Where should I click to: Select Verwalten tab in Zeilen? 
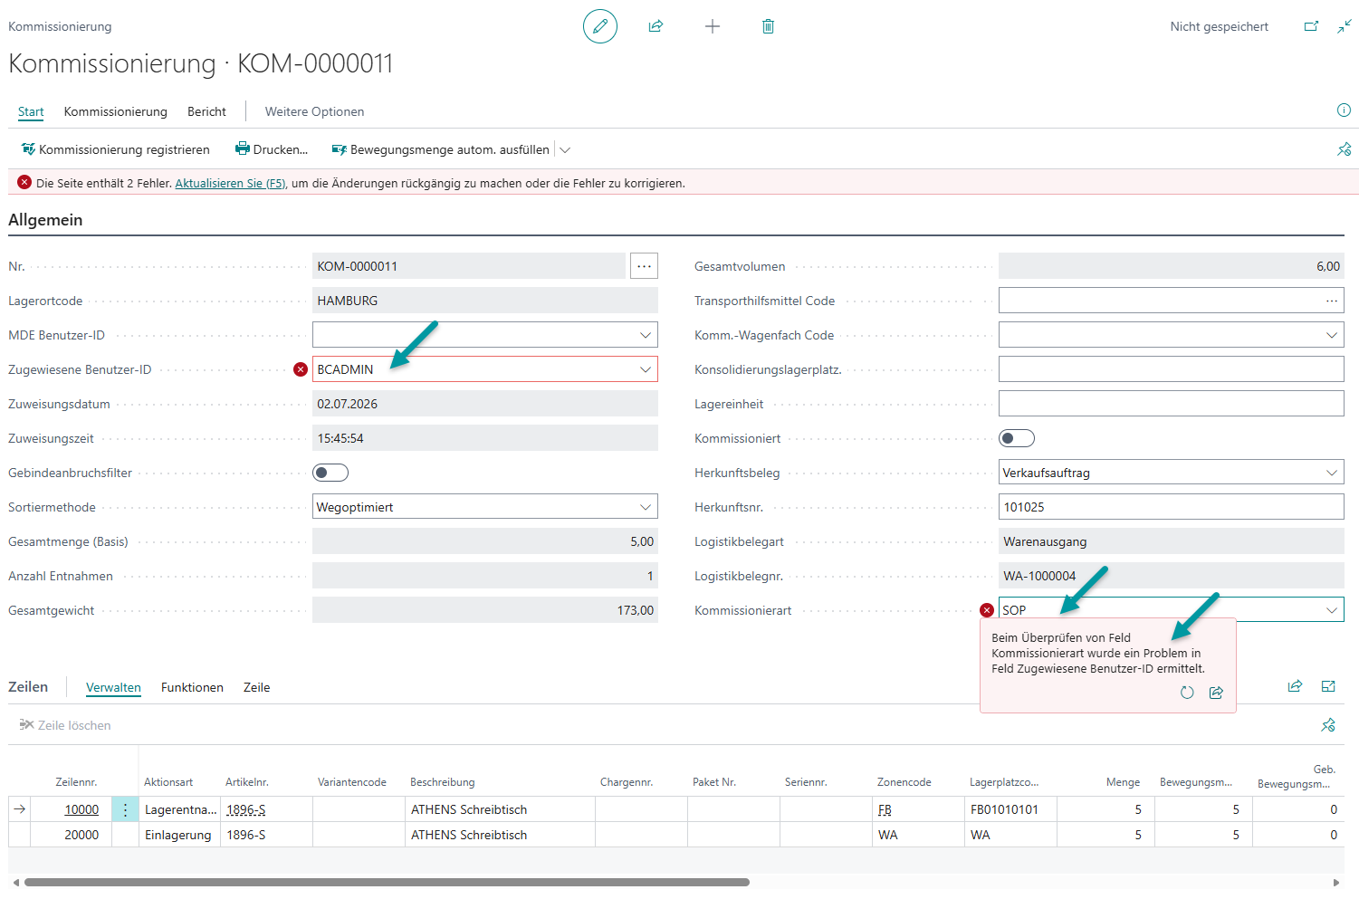click(x=113, y=687)
